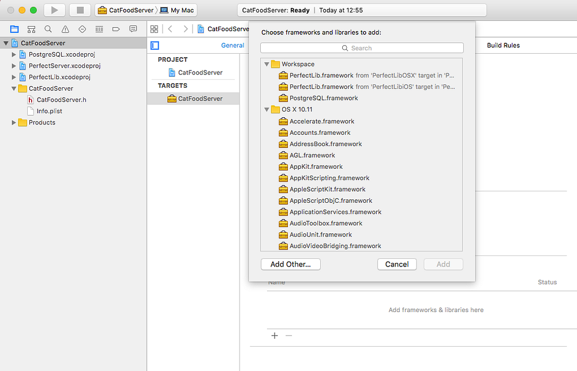Viewport: 577px width, 371px height.
Task: Switch to the Build Rules tab
Action: (503, 45)
